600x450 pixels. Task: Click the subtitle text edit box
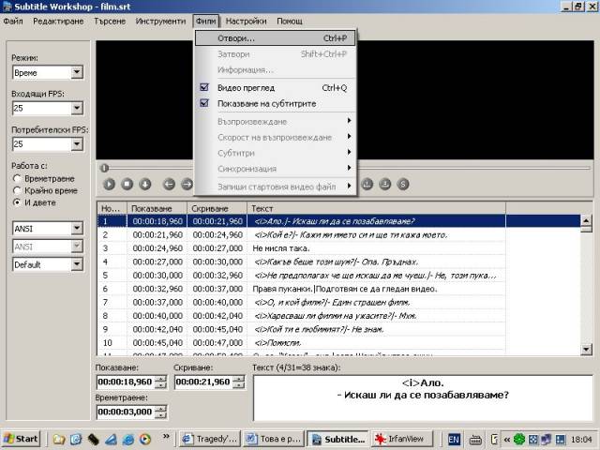pyautogui.click(x=423, y=397)
